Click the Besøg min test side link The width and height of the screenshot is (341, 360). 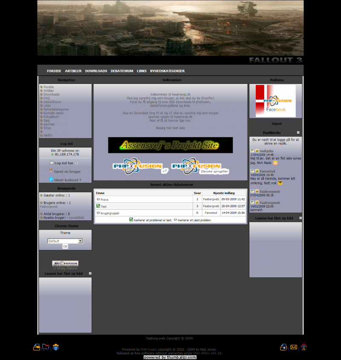coord(170,128)
